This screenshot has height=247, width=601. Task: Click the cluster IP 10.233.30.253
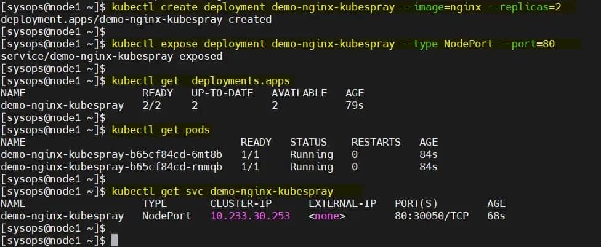[250, 216]
